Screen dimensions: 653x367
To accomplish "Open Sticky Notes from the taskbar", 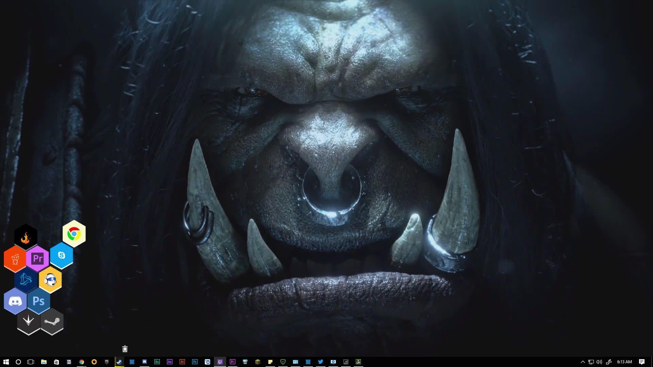I will click(x=270, y=362).
